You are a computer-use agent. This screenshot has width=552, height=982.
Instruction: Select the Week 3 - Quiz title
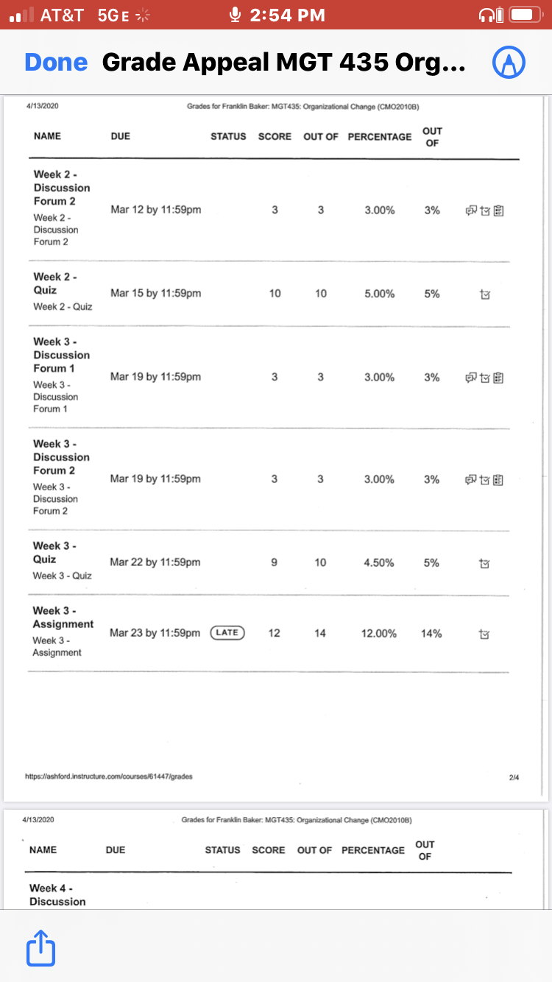pyautogui.click(x=54, y=552)
